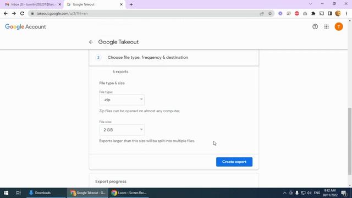Open Google Account help icon
Screen dimensions: 352x198
click(x=315, y=27)
